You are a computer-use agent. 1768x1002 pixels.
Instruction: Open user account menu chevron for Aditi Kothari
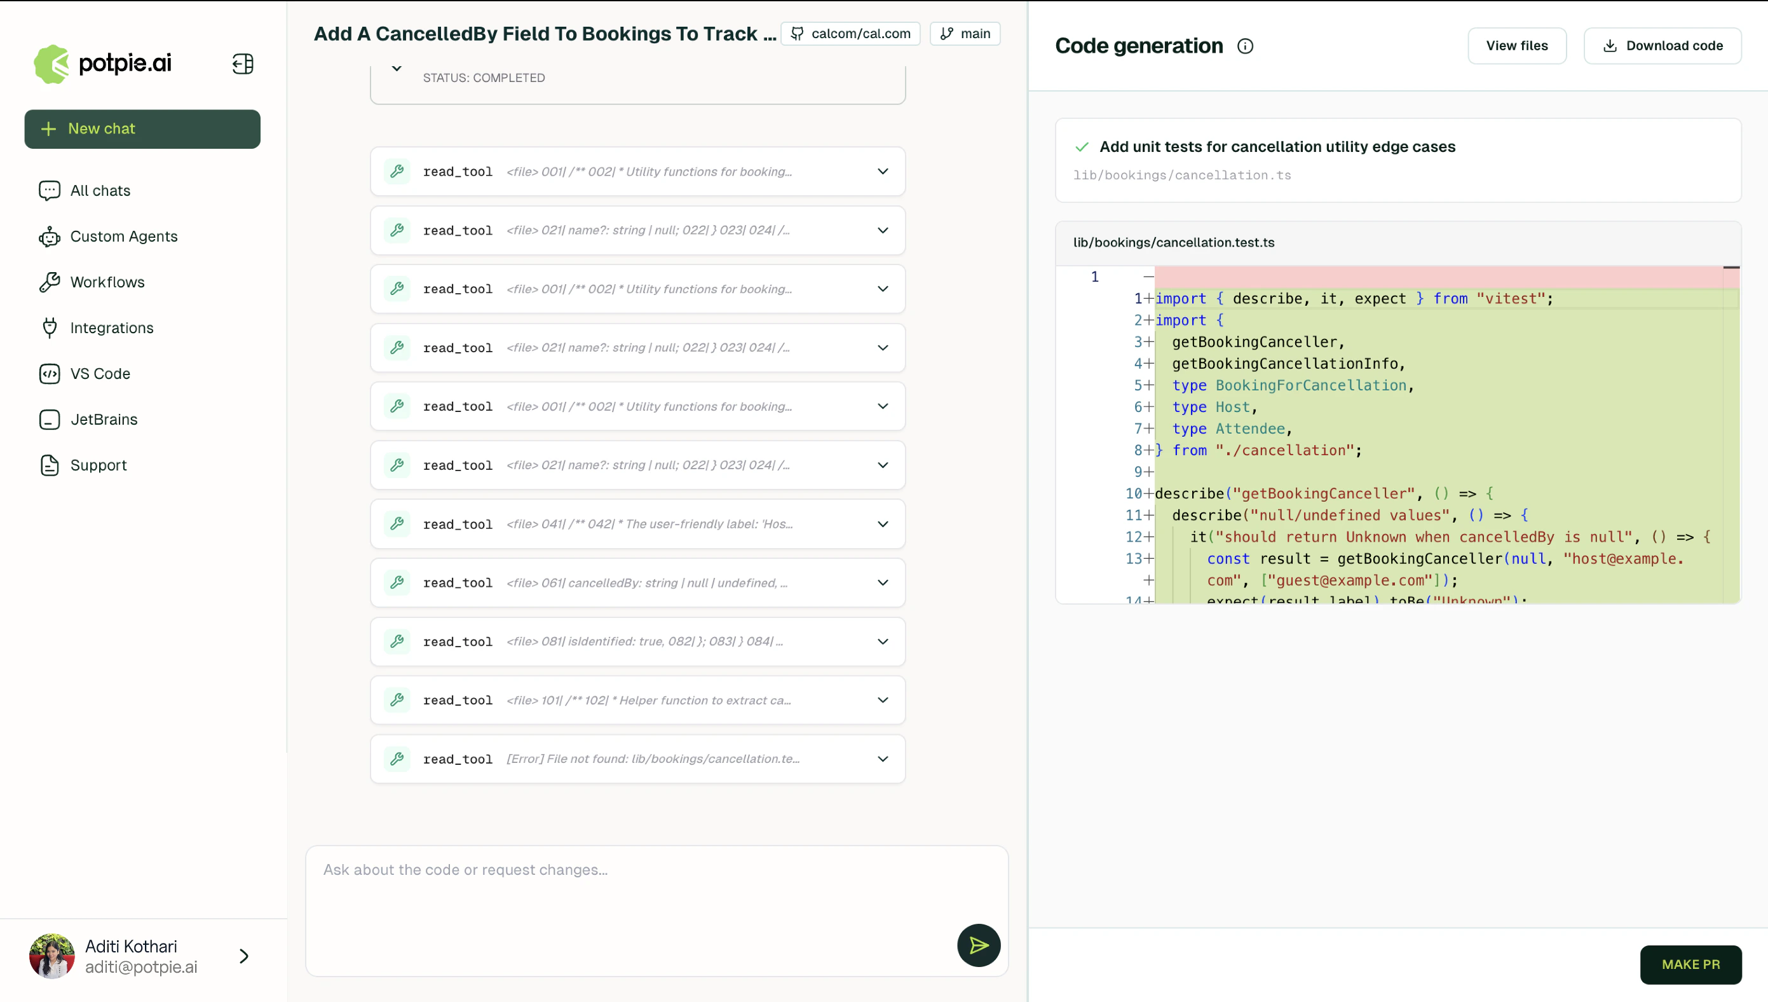coord(243,956)
